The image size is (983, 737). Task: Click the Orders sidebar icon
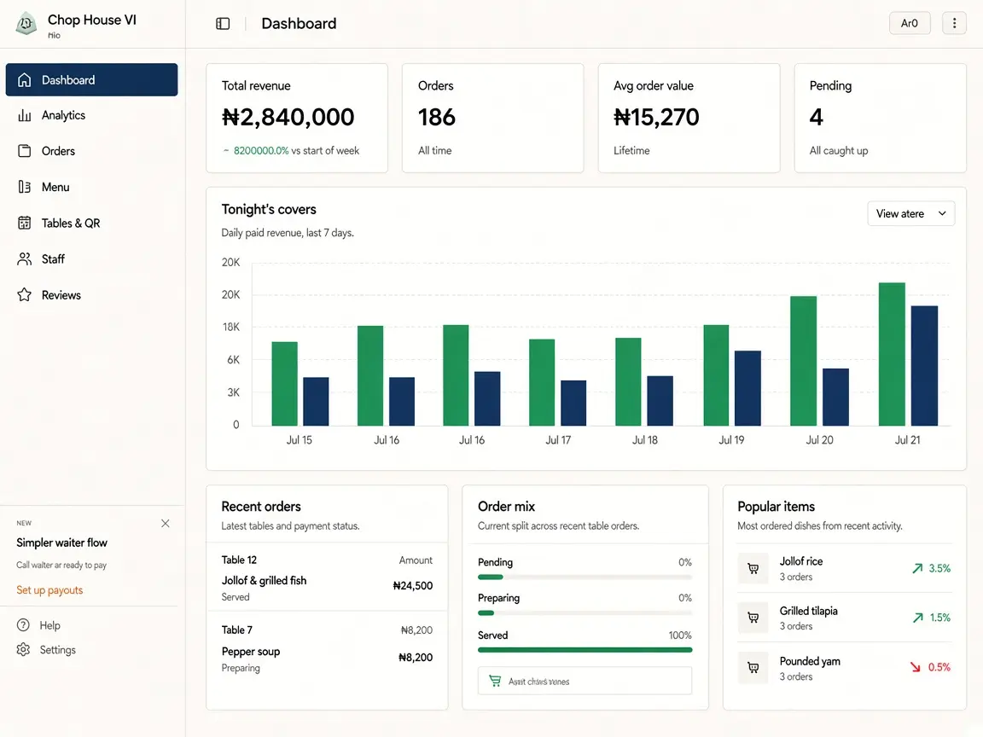coord(25,151)
